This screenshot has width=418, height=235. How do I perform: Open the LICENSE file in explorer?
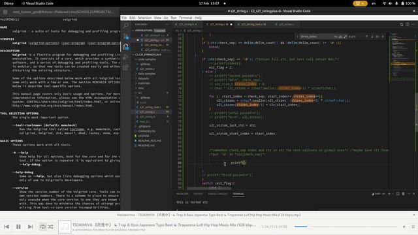click(x=151, y=136)
